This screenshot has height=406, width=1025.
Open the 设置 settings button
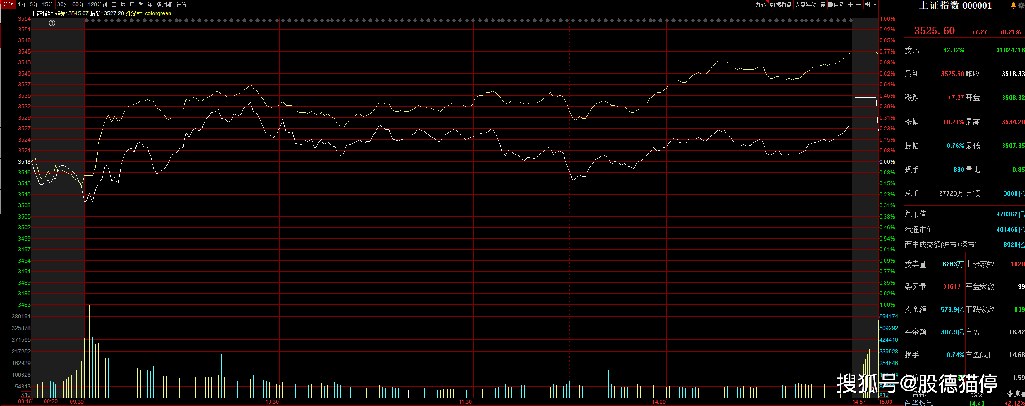182,4
